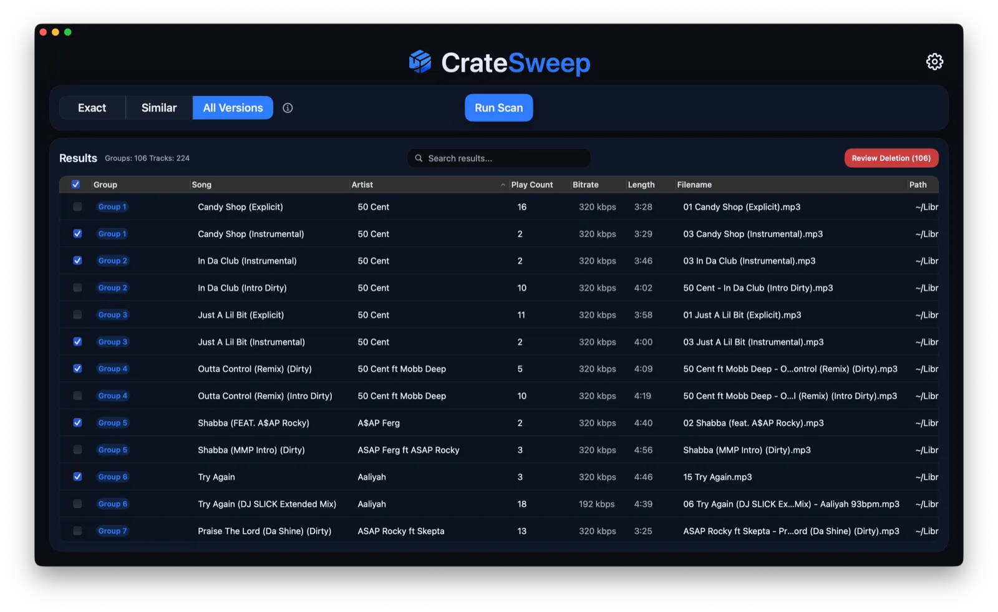
Task: Check the Try Again (DJ SLICK Extended Mix) row
Action: pyautogui.click(x=77, y=504)
